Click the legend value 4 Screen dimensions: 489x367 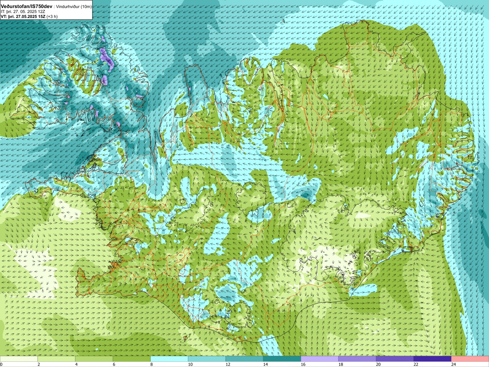click(x=76, y=364)
